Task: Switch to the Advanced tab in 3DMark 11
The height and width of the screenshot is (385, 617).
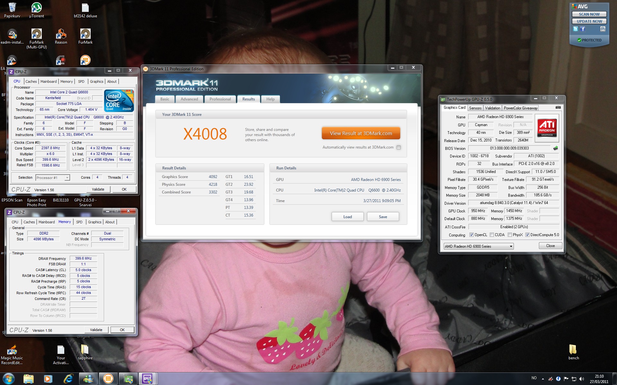Action: point(189,99)
